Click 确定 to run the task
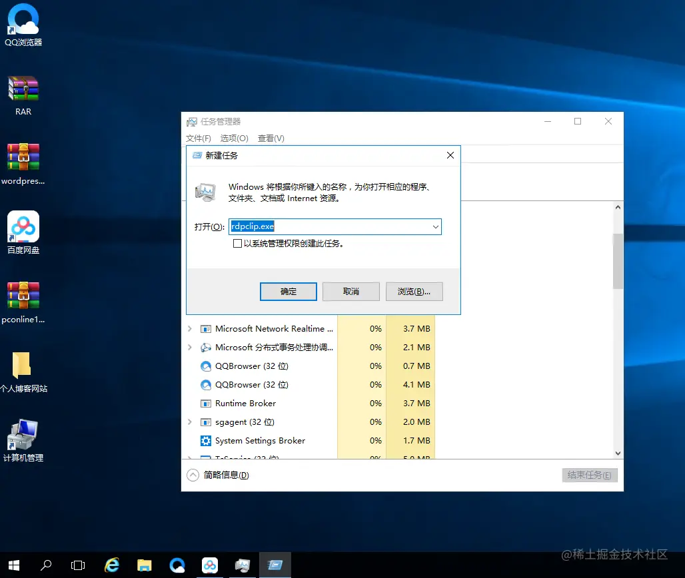 tap(289, 292)
